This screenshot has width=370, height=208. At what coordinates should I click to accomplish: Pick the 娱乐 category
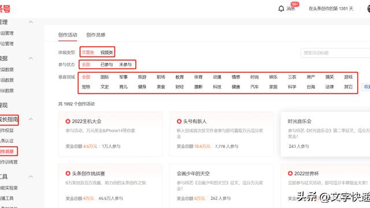click(273, 77)
